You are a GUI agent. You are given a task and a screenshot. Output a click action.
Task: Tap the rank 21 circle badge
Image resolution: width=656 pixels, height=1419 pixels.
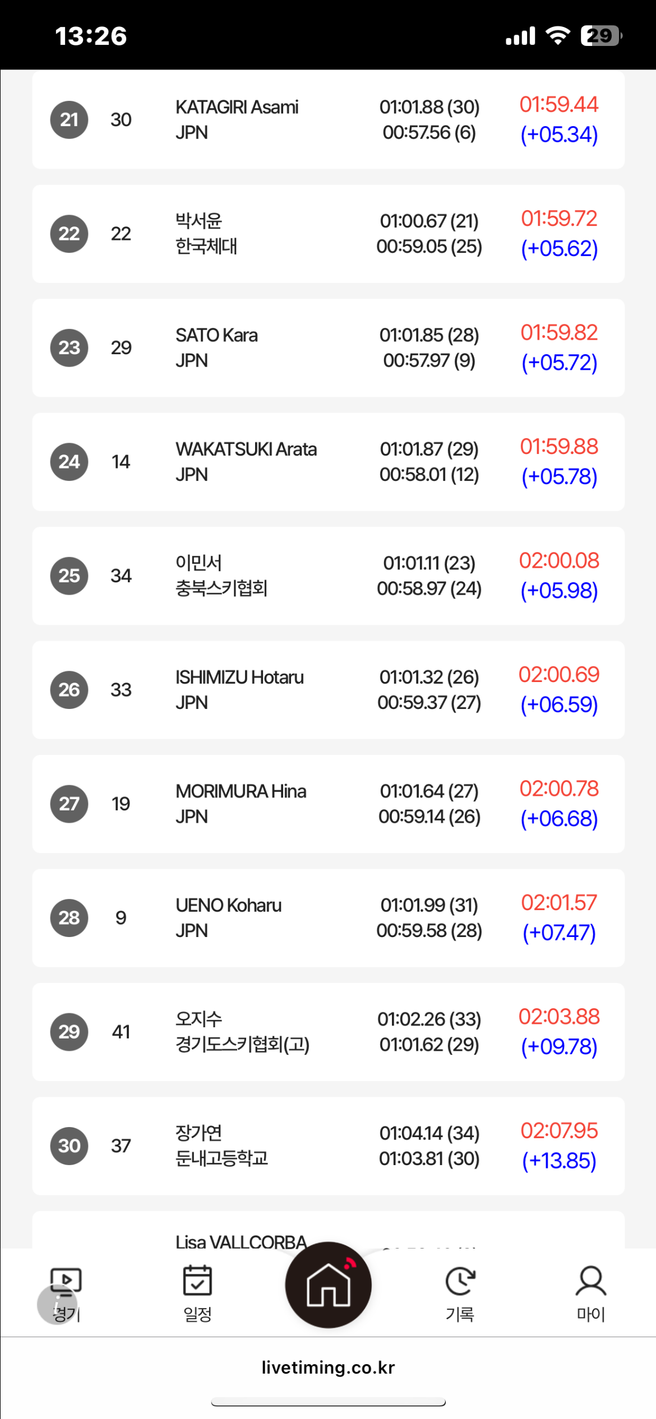pos(69,119)
